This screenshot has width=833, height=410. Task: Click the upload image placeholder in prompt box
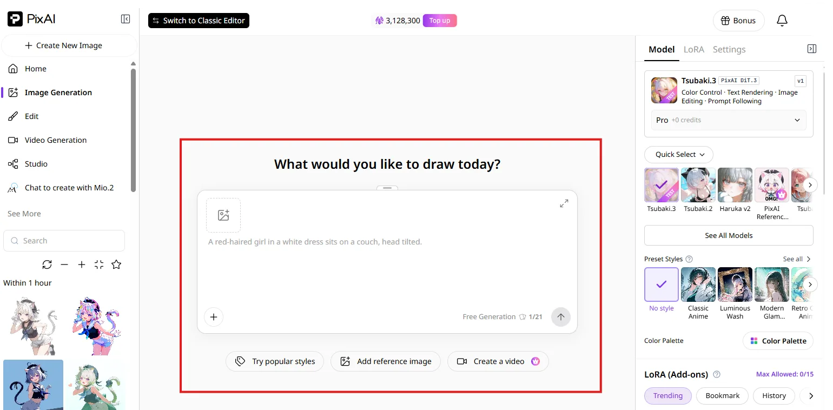point(223,215)
